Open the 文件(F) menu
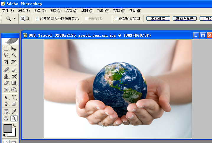The image size is (212, 143). pos(8,11)
